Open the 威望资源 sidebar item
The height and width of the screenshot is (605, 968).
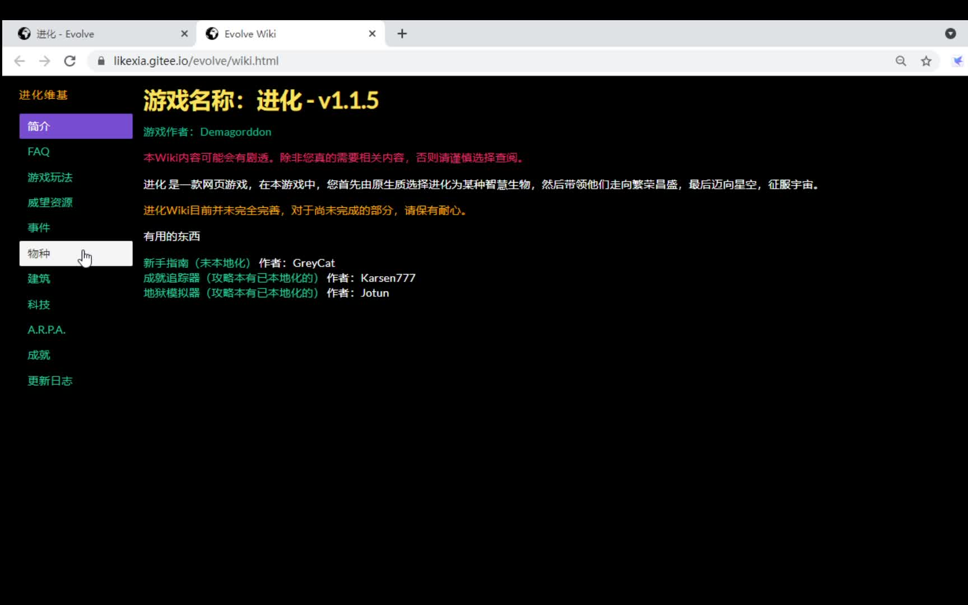tap(76, 202)
